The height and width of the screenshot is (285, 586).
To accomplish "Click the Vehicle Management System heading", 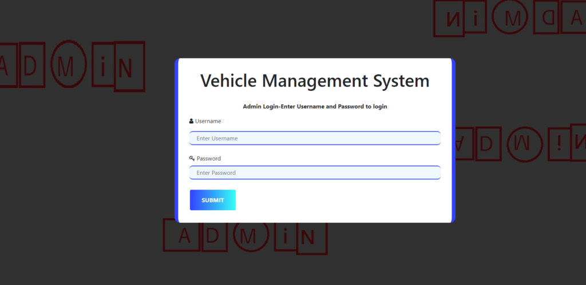I will coord(315,81).
